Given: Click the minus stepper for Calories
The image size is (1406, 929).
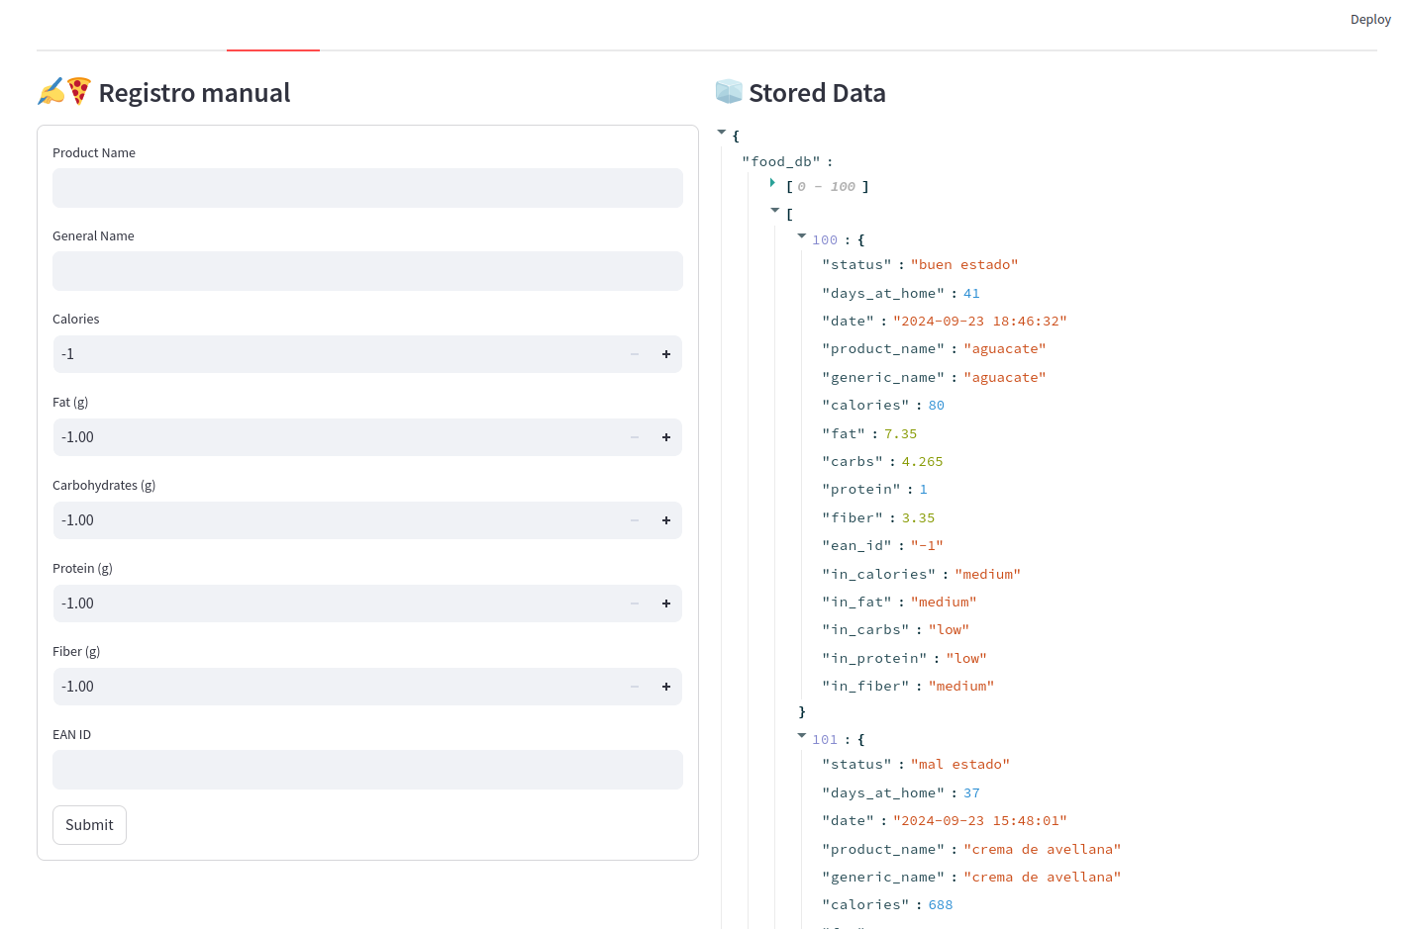Looking at the screenshot, I should click(x=635, y=354).
